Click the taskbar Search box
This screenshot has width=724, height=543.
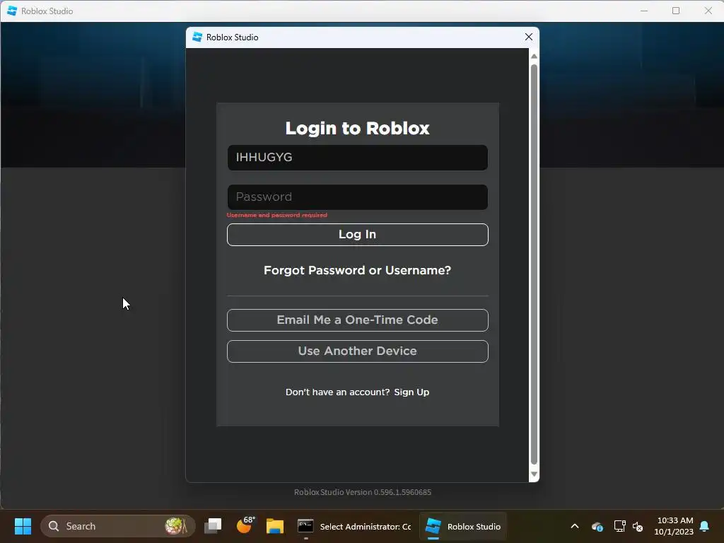coord(118,526)
